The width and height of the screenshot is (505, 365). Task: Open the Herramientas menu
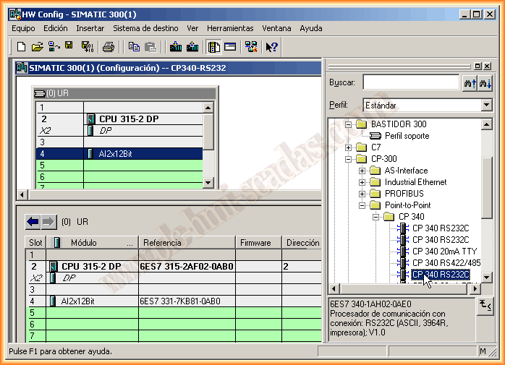230,28
